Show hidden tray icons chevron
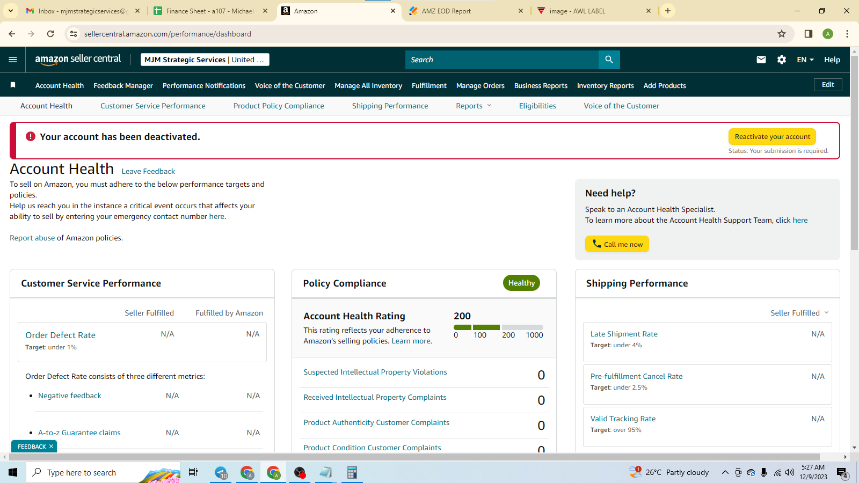 725,472
